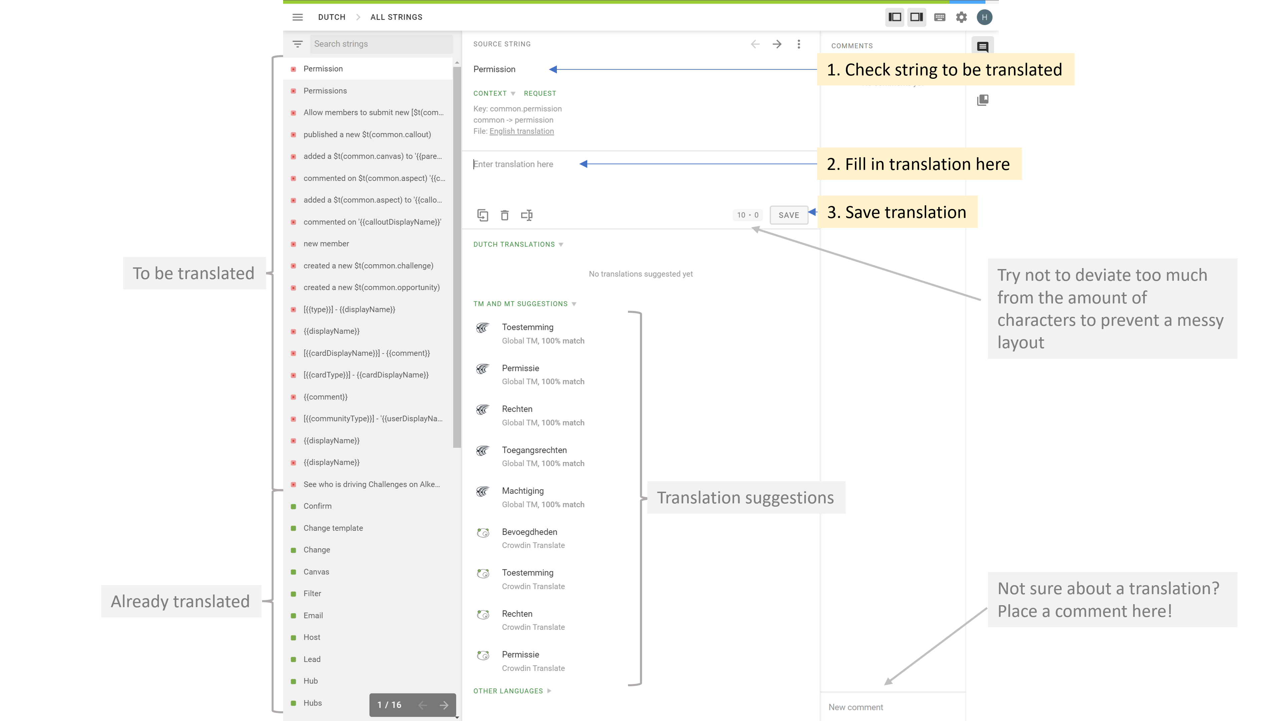The width and height of the screenshot is (1282, 721).
Task: Open the editor settings gear
Action: pos(961,17)
